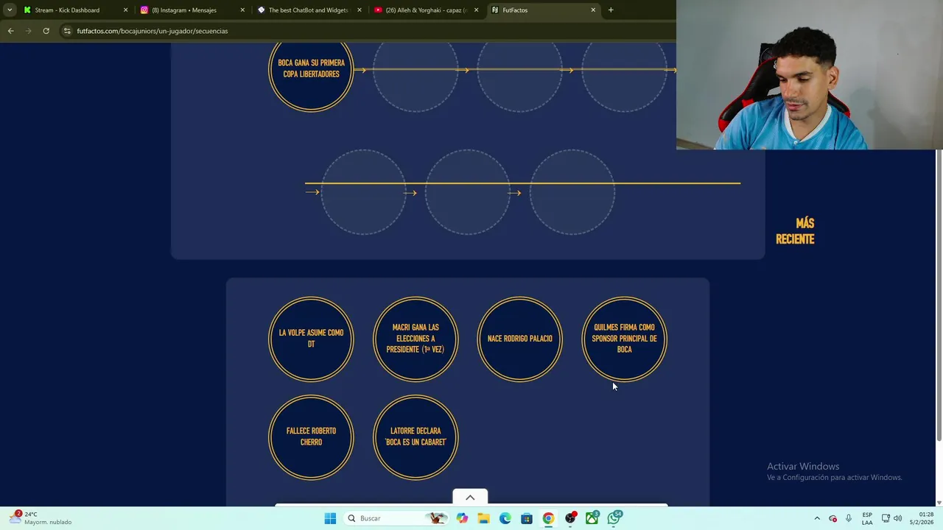Click the page vertical scrollbar
The height and width of the screenshot is (530, 943).
click(939, 294)
